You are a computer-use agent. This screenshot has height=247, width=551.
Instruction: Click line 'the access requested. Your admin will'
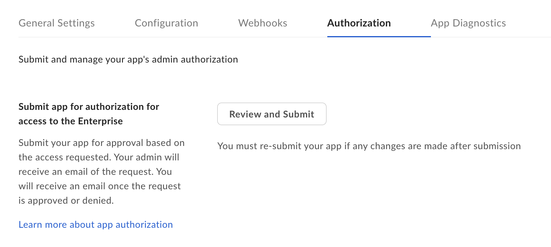coord(99,157)
